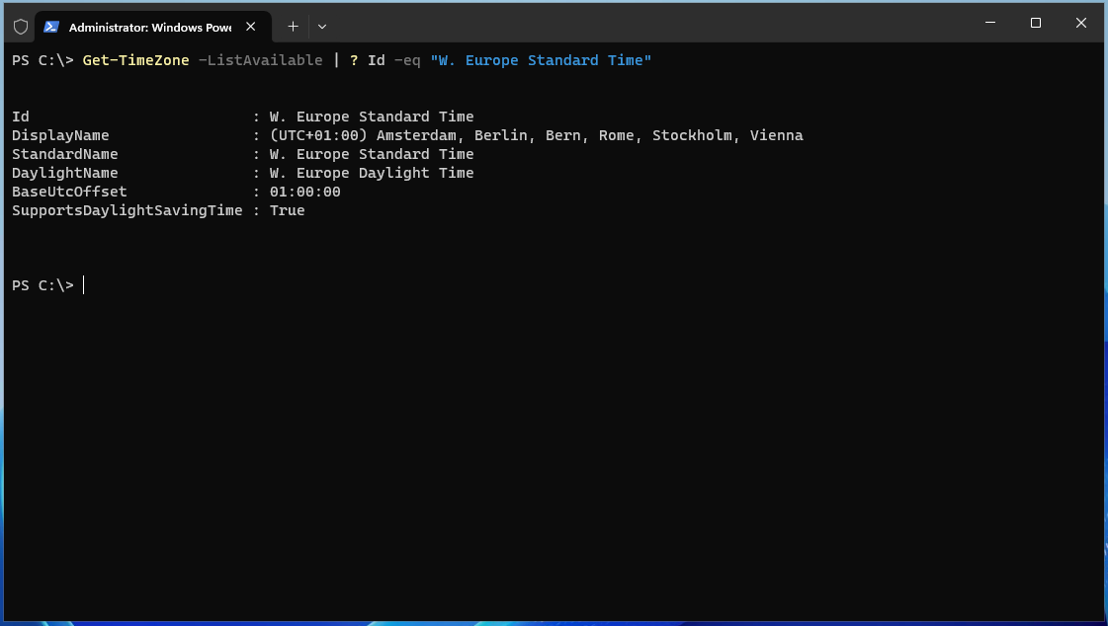
Task: Click the DisplayName value with Amsterdam, Berlin
Action: coord(536,135)
